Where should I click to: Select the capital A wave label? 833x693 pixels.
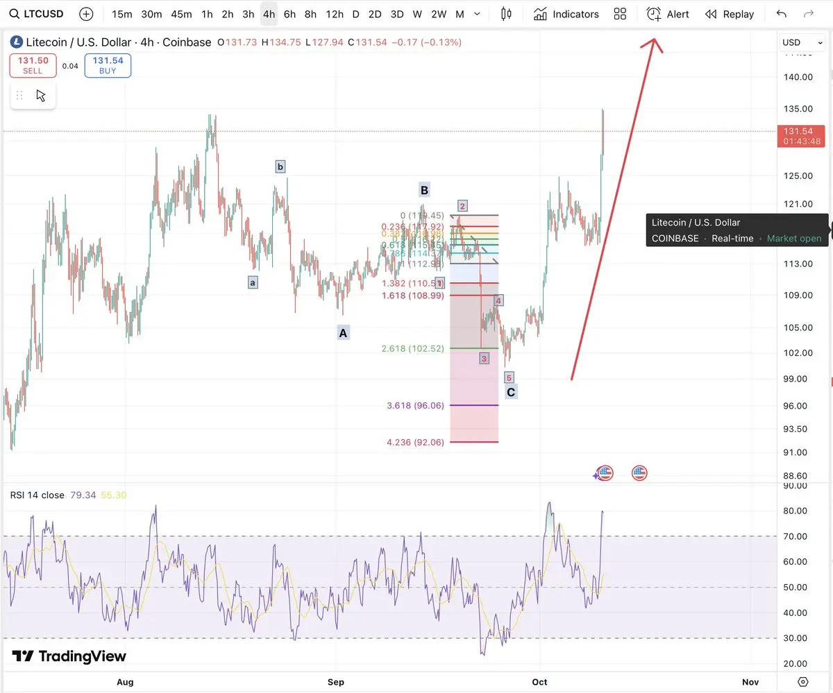343,333
